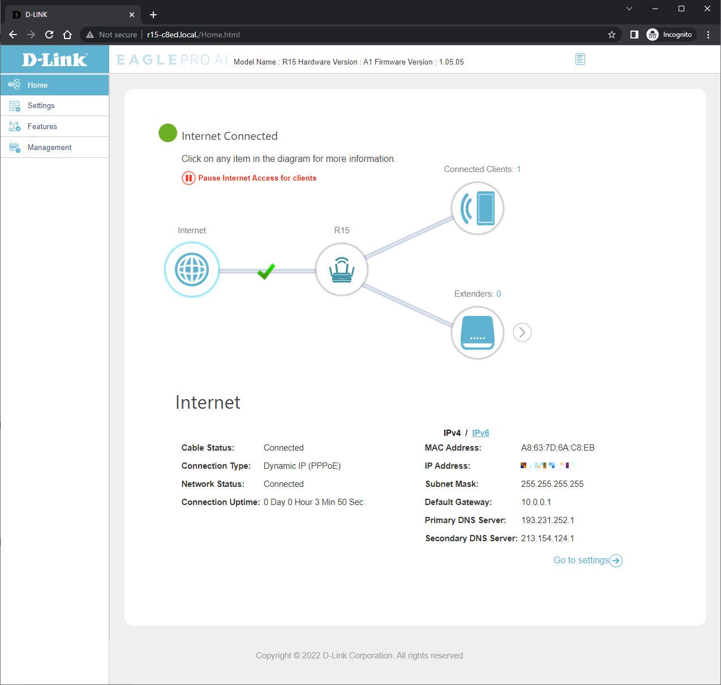The image size is (721, 685).
Task: Close the D-LINK browser tab
Action: tap(132, 15)
